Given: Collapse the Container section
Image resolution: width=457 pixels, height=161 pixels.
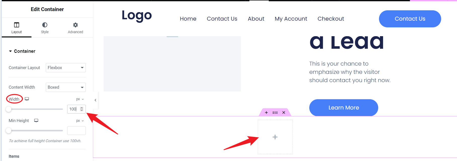Looking at the screenshot, I should 11,51.
